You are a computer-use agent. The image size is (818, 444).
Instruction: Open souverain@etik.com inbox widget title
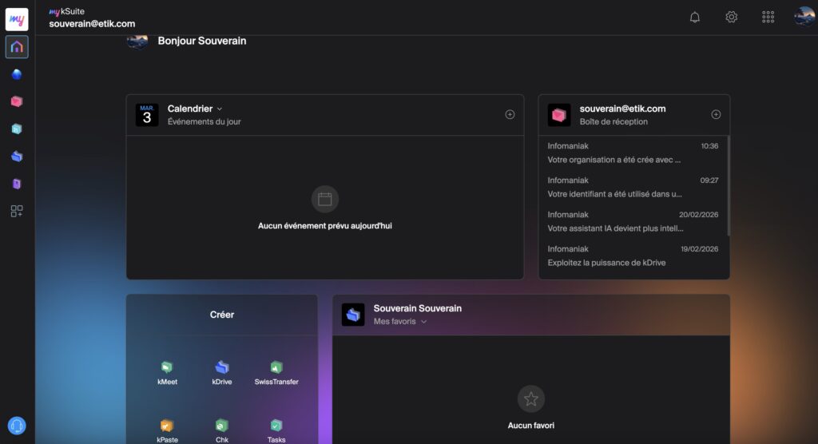point(622,109)
